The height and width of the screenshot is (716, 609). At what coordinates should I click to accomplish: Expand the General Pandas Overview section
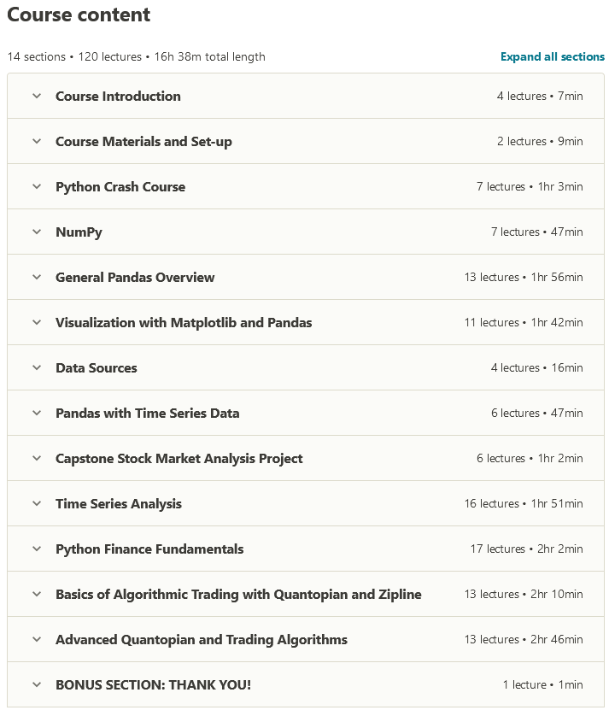click(135, 278)
